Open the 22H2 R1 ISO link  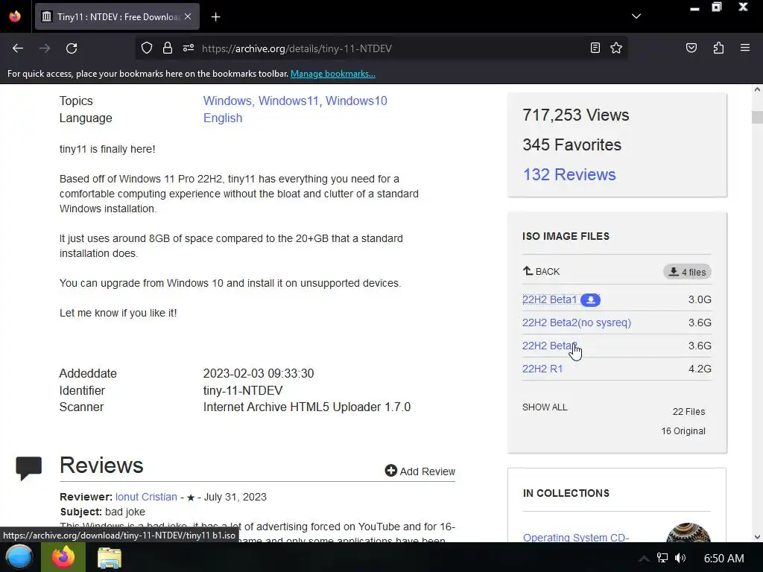(542, 369)
